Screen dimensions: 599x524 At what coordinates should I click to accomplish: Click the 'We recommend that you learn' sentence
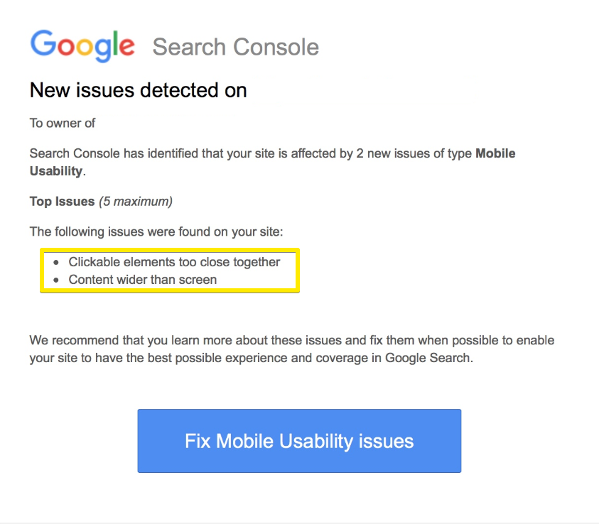pos(292,349)
